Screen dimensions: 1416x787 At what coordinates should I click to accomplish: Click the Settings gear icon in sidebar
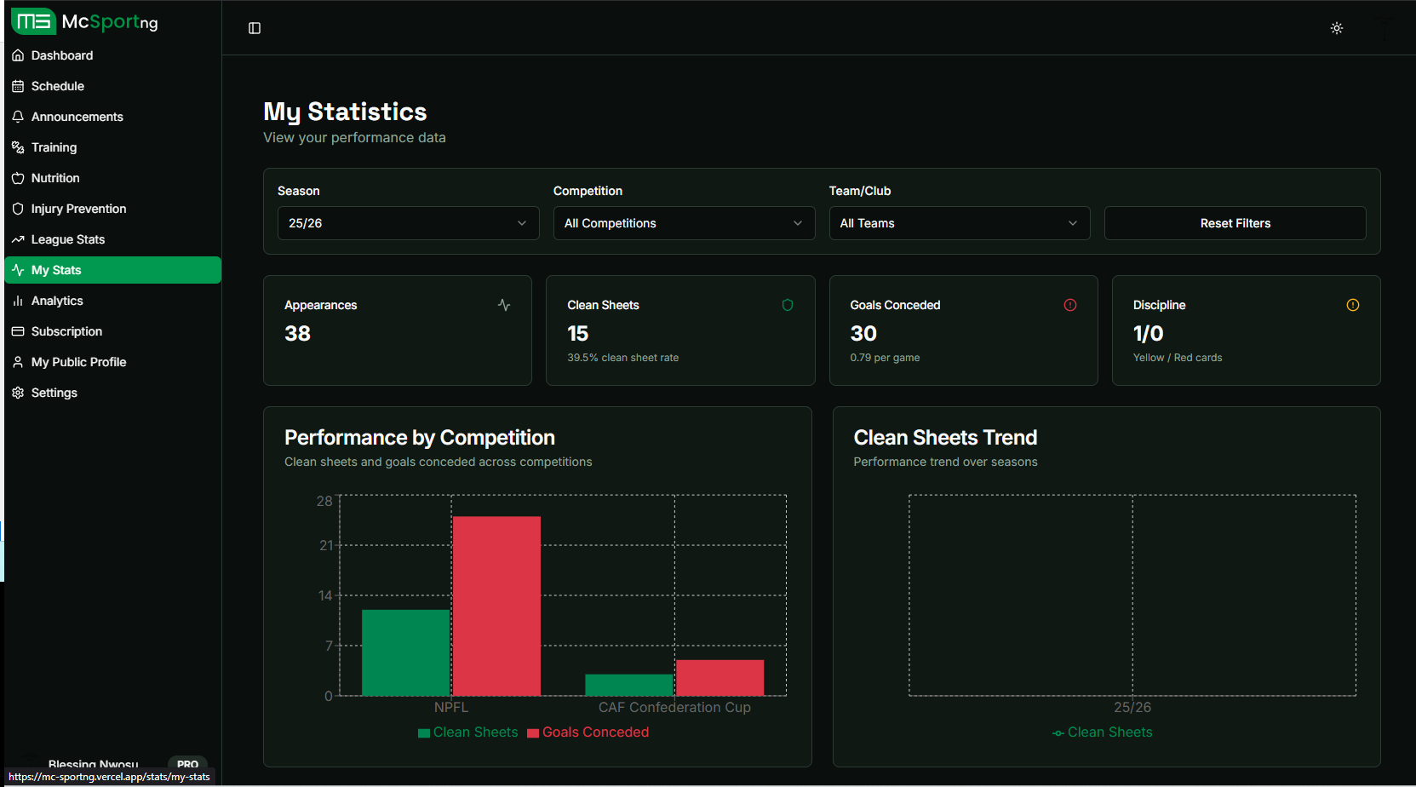point(18,393)
